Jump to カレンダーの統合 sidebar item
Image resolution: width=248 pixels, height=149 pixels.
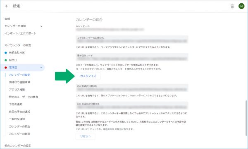point(19,126)
